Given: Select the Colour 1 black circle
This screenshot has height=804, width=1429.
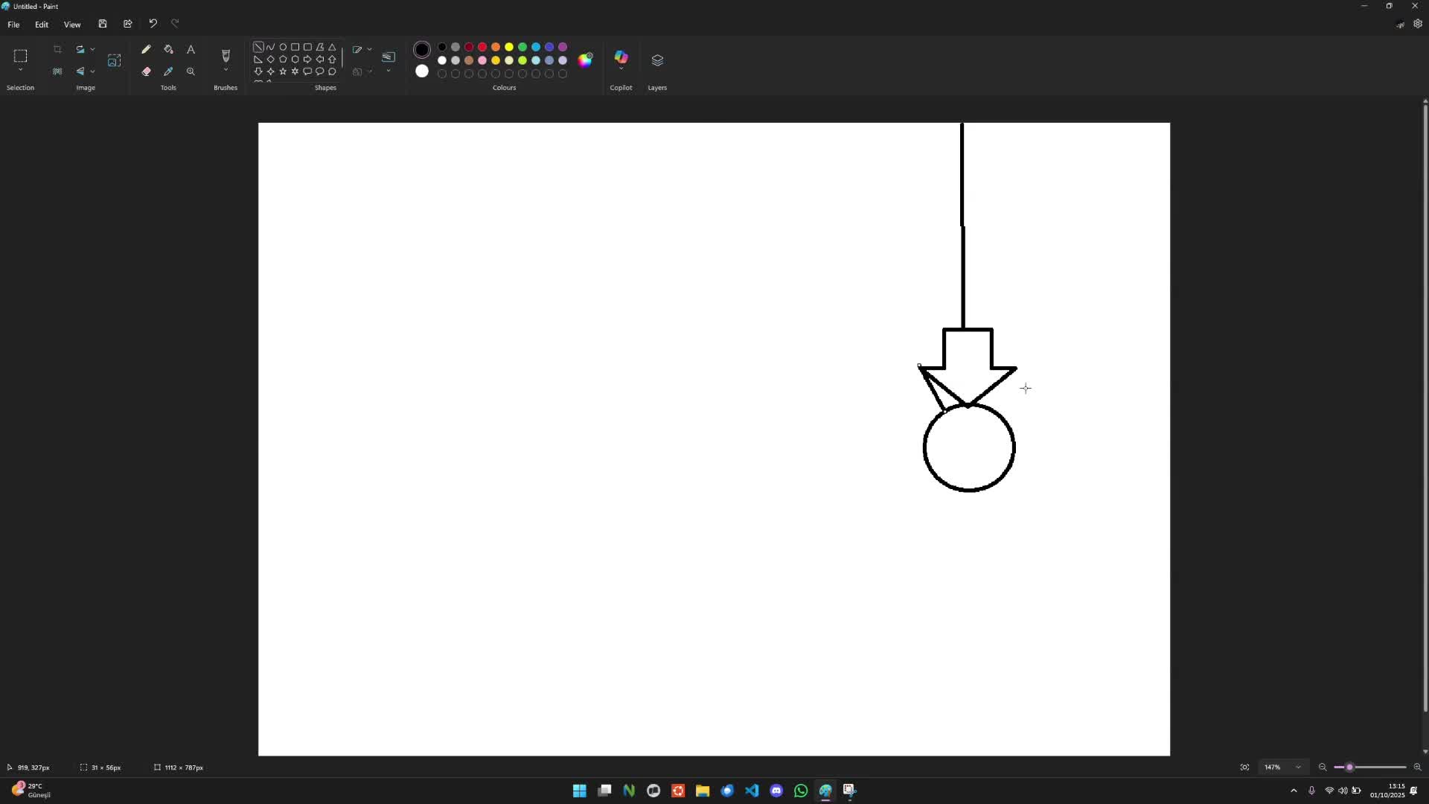Looking at the screenshot, I should (x=422, y=50).
